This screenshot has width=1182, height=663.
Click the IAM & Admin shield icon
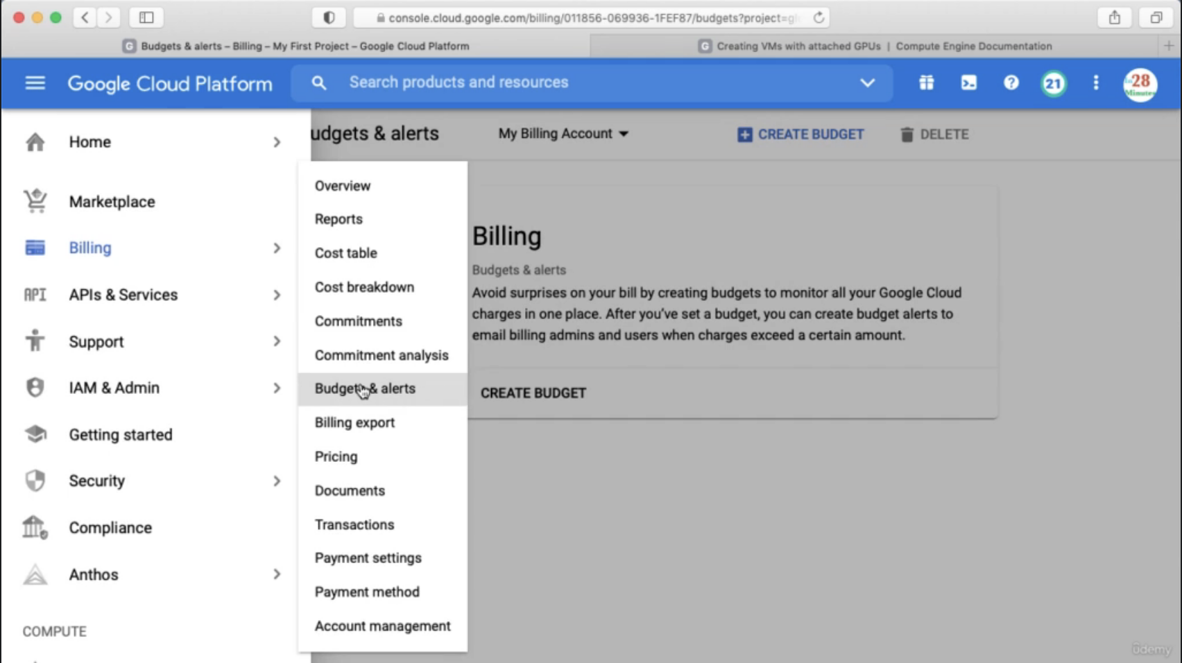35,388
